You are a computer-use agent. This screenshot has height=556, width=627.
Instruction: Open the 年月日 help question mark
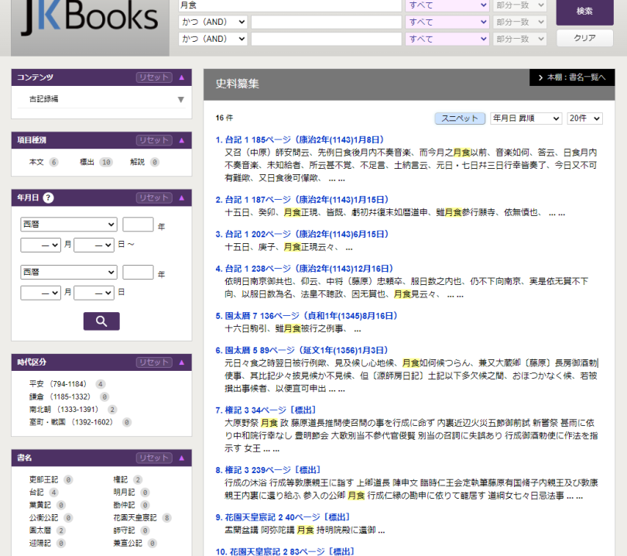49,197
